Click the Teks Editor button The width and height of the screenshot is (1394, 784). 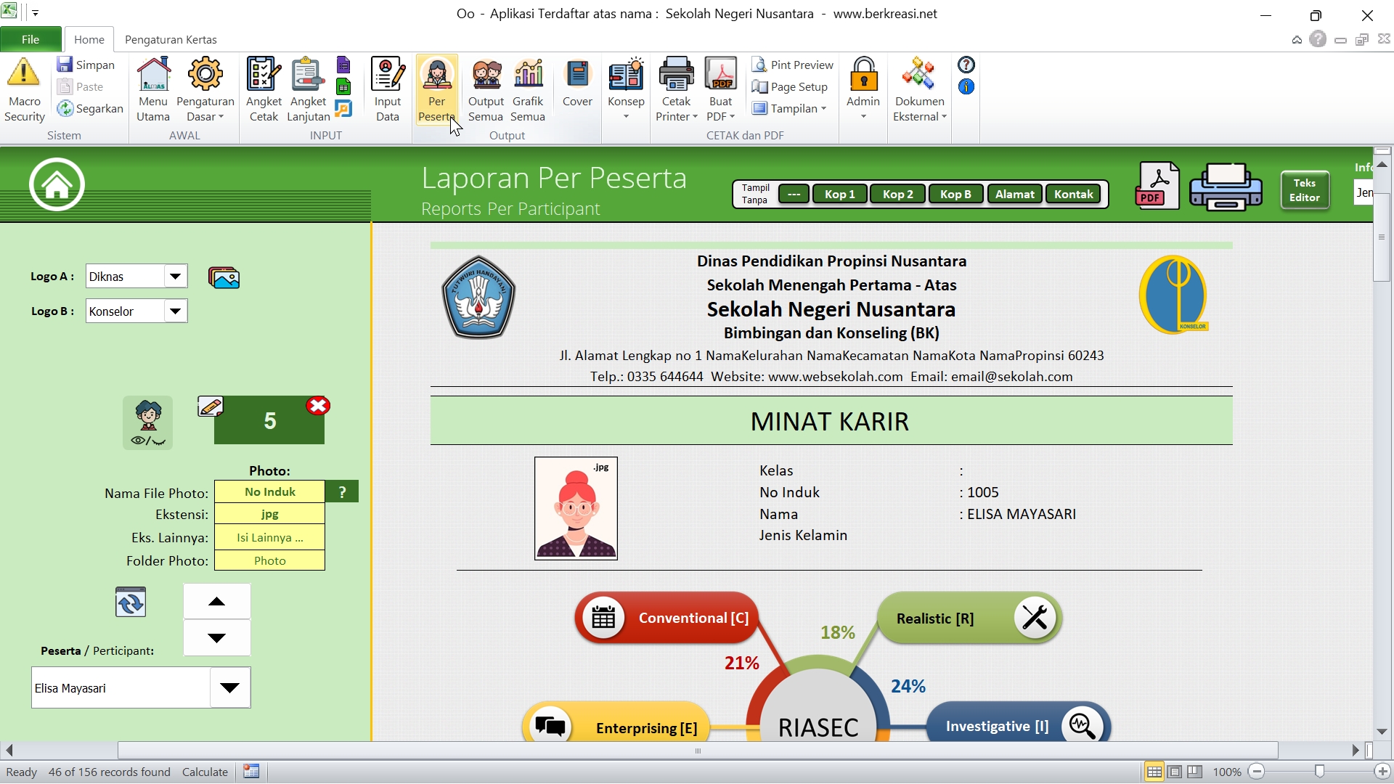click(1304, 190)
